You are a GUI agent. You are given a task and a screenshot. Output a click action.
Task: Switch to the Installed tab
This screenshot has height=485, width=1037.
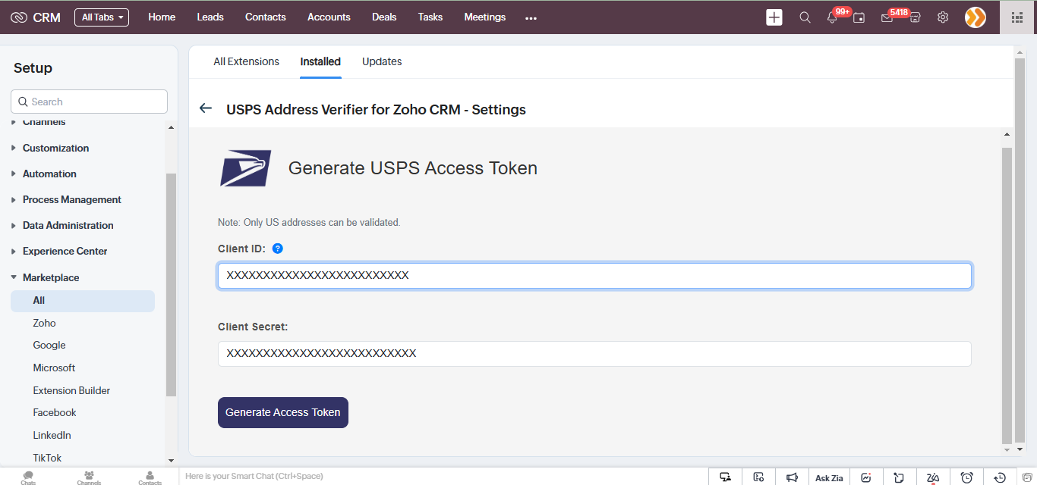point(320,61)
